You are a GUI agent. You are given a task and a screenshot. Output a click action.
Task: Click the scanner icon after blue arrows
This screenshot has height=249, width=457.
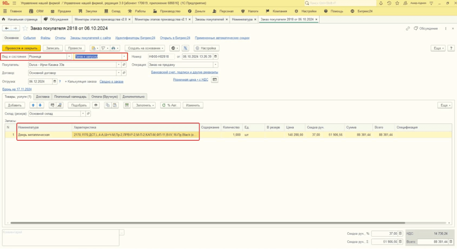[52, 105]
